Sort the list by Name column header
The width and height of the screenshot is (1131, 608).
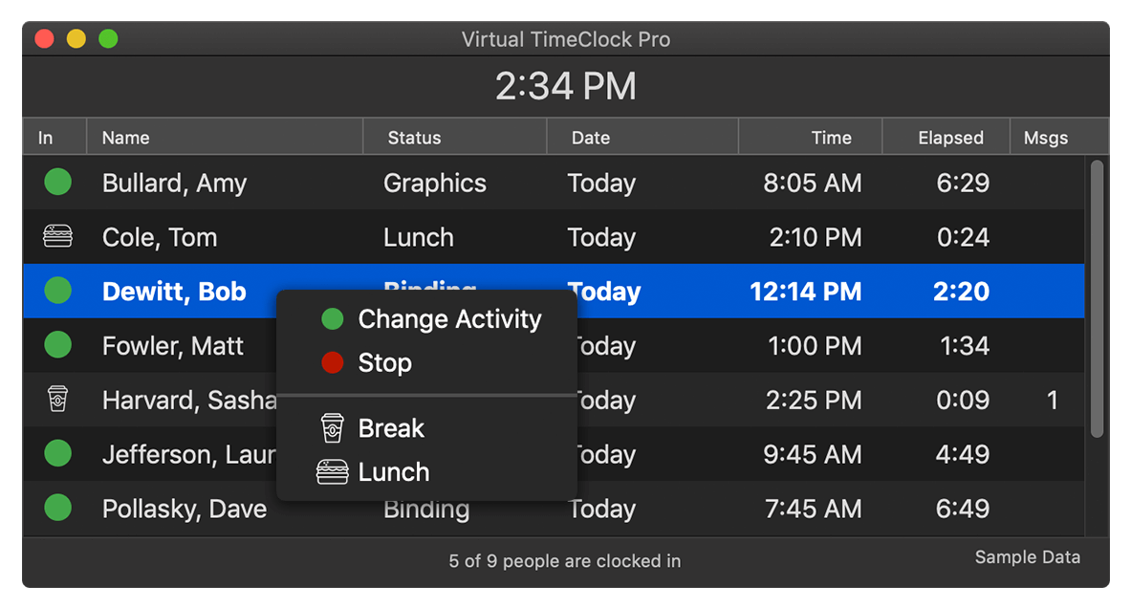coord(126,138)
